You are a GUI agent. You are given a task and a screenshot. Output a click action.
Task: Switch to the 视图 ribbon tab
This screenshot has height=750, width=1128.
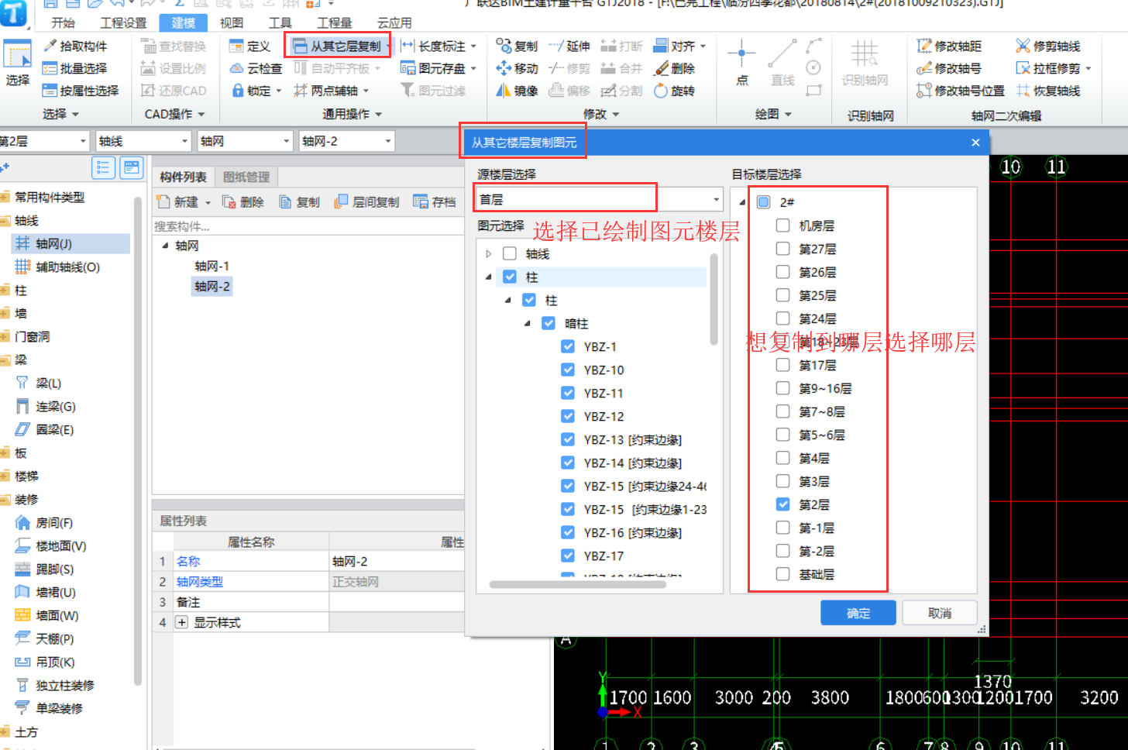232,22
